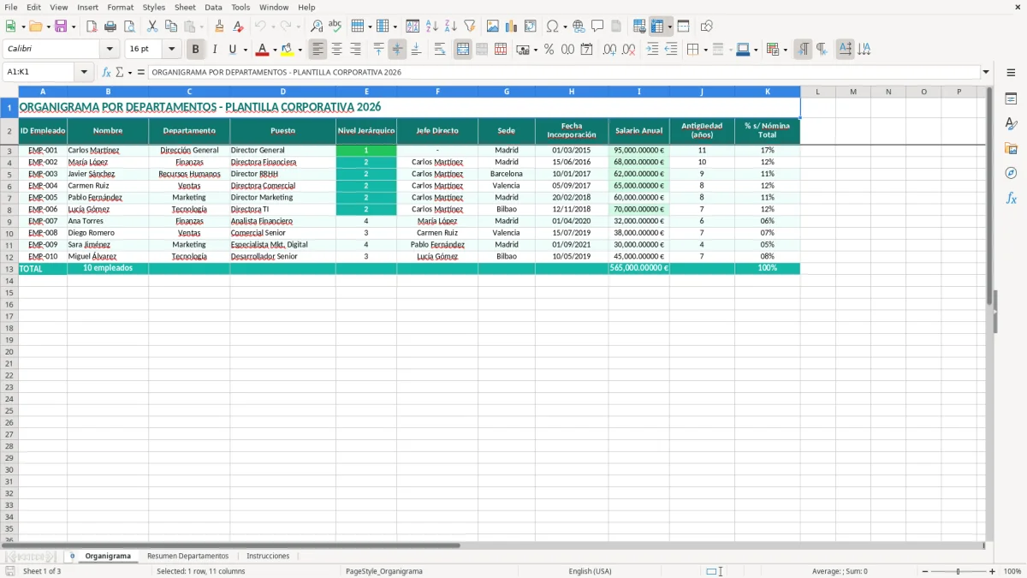This screenshot has width=1027, height=578.
Task: Sort descending
Action: 451,27
